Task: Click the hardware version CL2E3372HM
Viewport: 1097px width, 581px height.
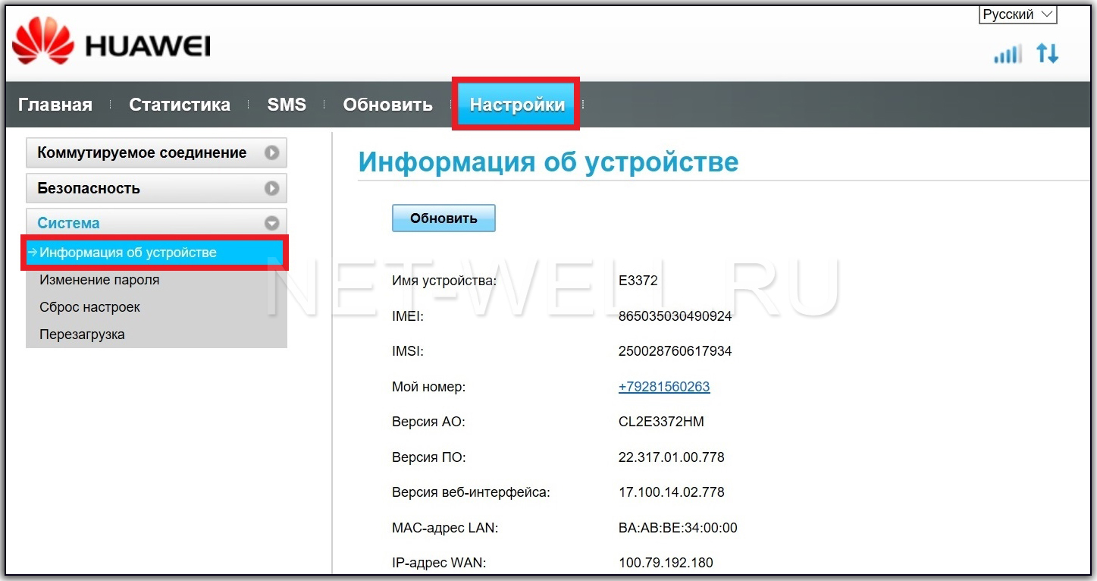Action: [x=661, y=422]
